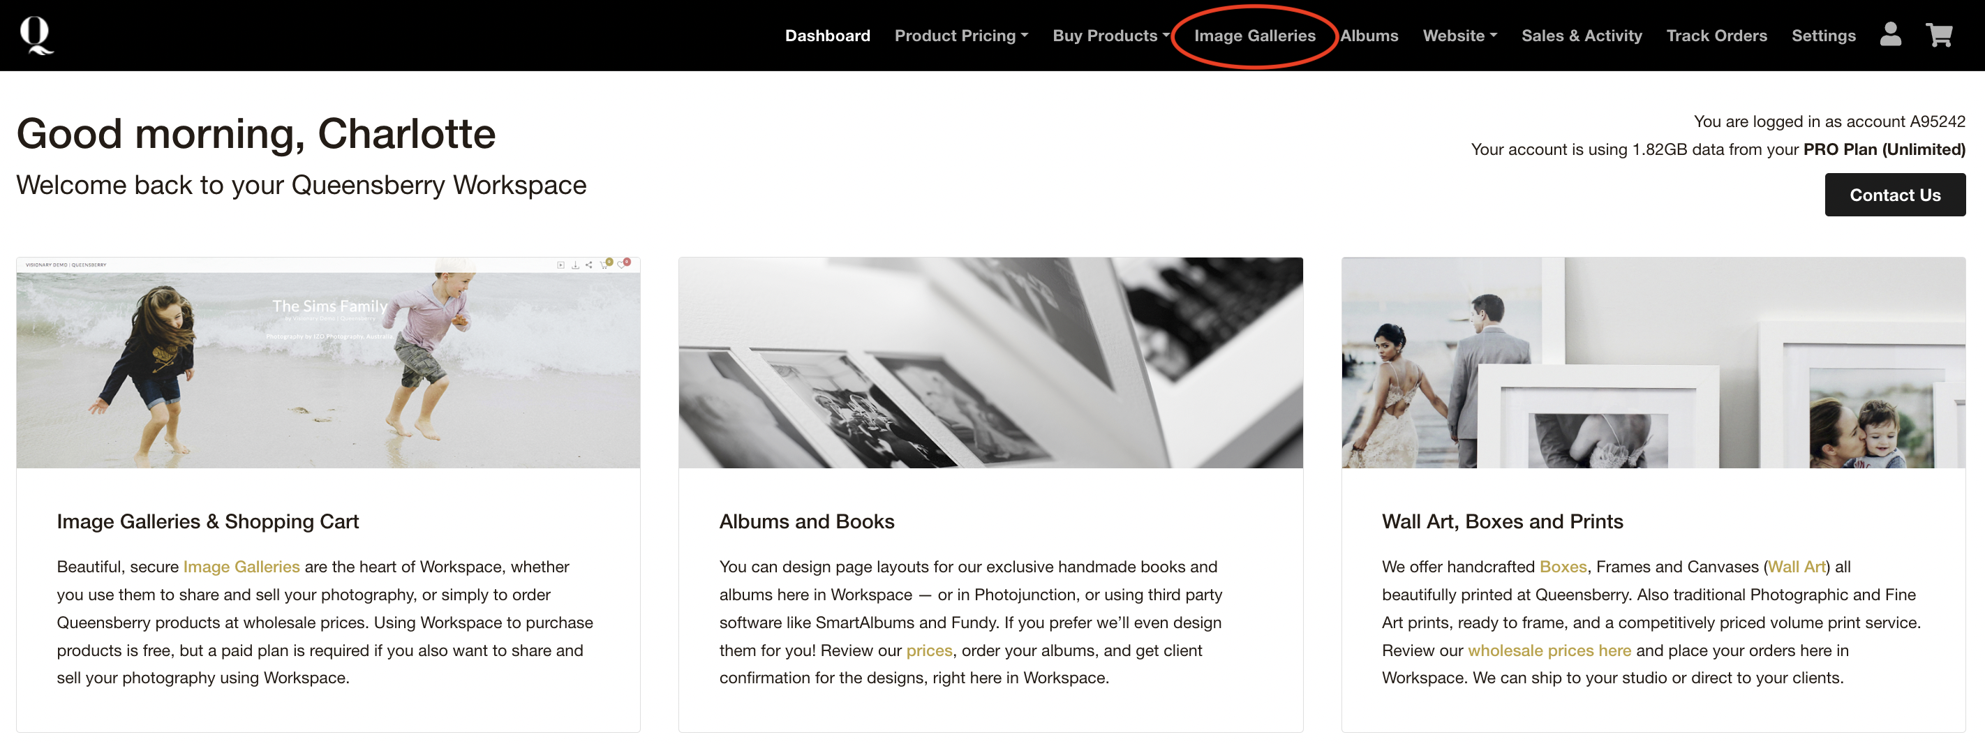1985x744 pixels.
Task: Click the Contact Us button
Action: pyautogui.click(x=1894, y=195)
